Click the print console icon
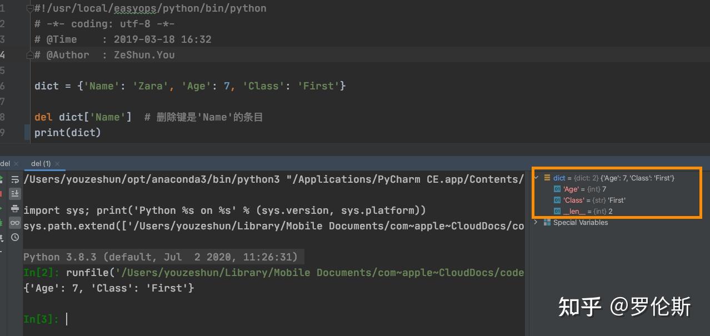 pos(15,209)
